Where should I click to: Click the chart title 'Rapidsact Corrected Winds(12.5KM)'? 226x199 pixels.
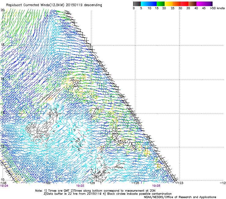tap(35, 5)
